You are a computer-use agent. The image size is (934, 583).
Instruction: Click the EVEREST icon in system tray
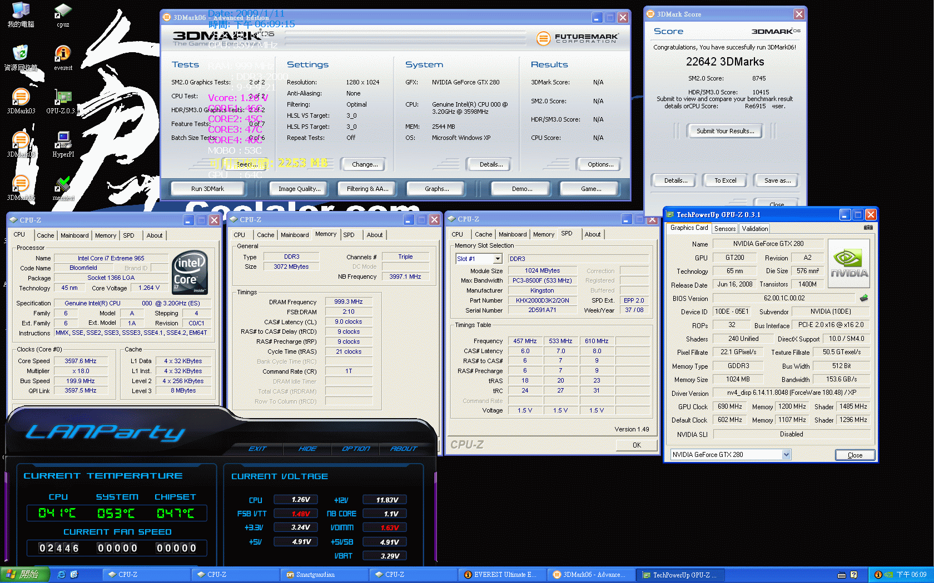(878, 575)
